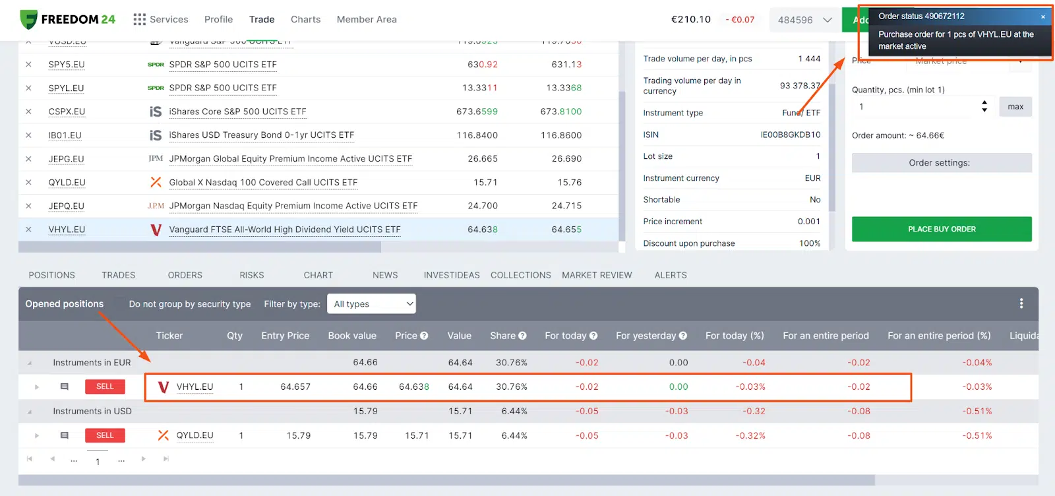
Task: Open the Freedom24 logo home link
Action: 67,19
